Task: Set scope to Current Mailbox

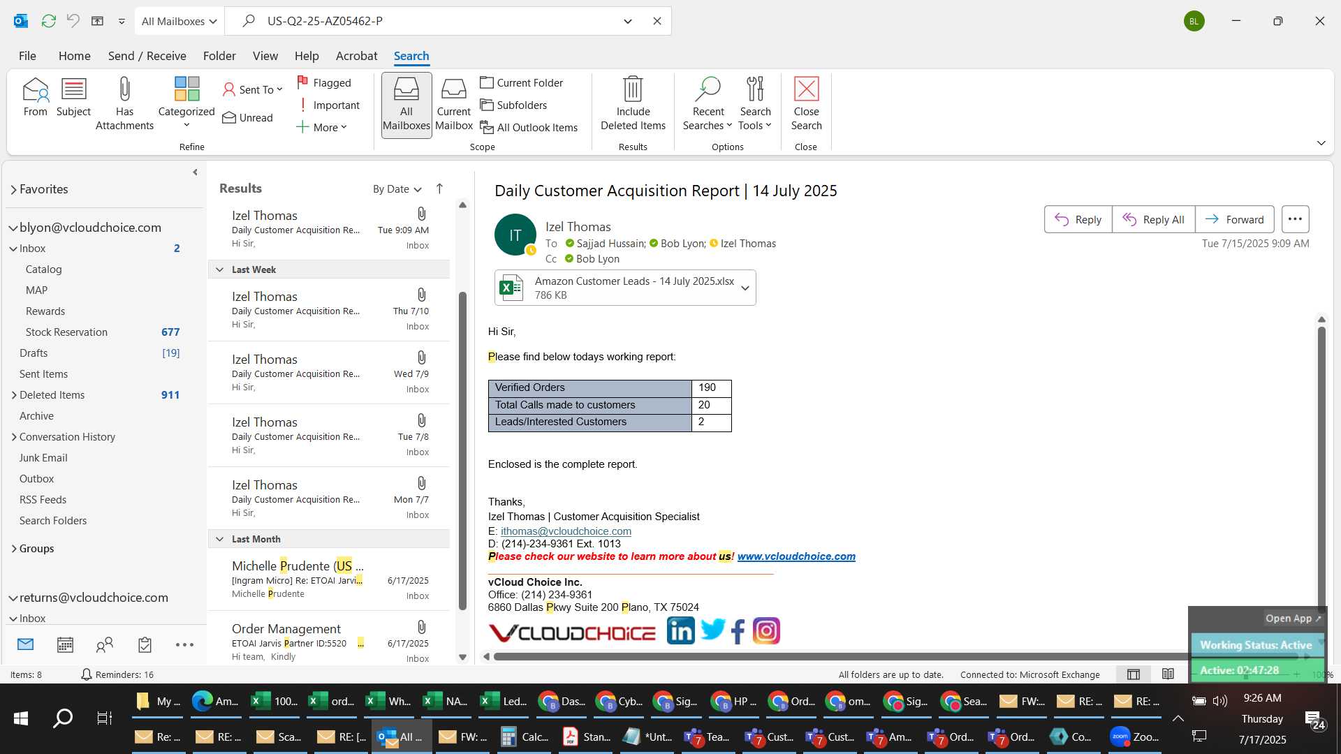Action: pos(454,105)
